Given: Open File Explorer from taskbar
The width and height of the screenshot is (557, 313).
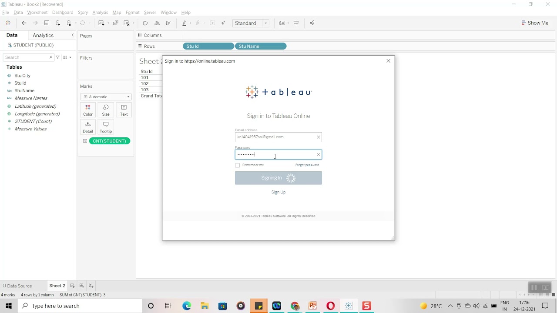Looking at the screenshot, I should click(205, 306).
